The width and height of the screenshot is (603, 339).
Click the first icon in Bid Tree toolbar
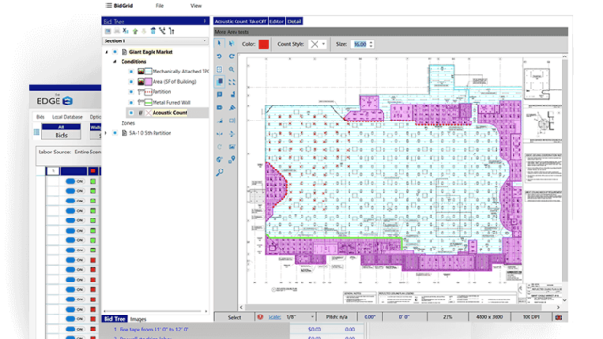[107, 31]
